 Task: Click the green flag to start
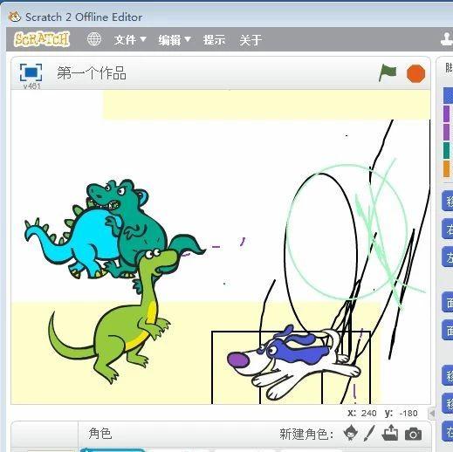388,73
